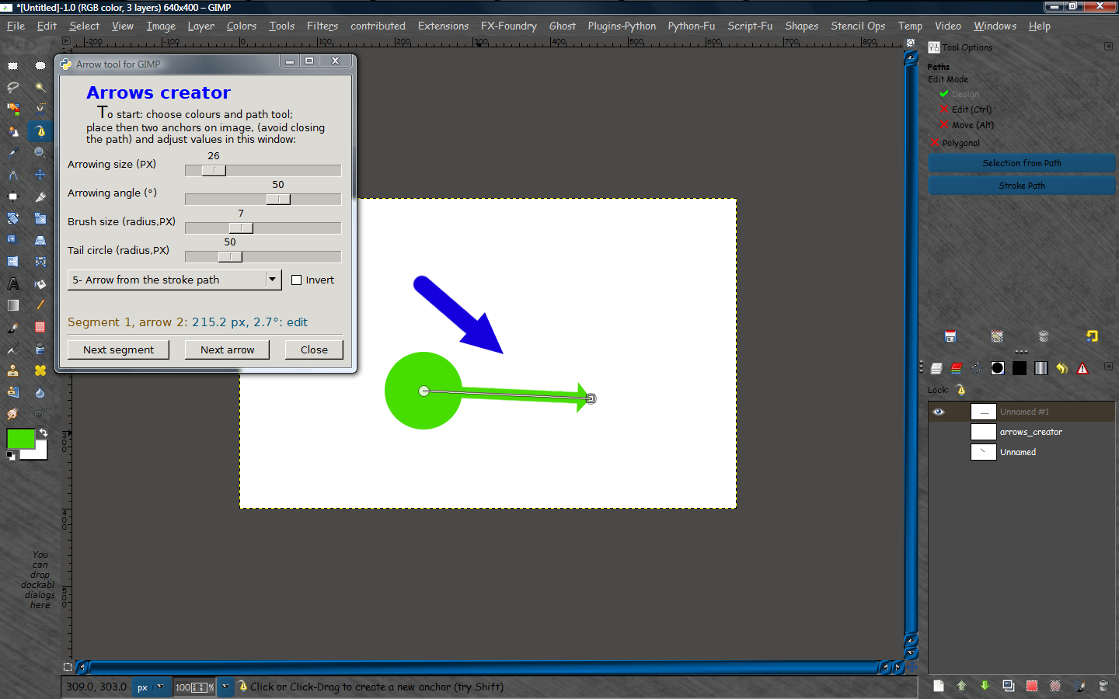This screenshot has width=1119, height=699.
Task: Click Selection from Path button
Action: point(1022,163)
